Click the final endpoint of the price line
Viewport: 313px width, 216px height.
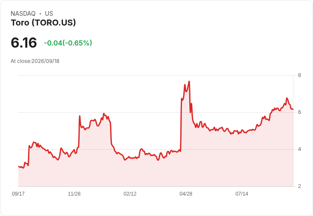[293, 109]
